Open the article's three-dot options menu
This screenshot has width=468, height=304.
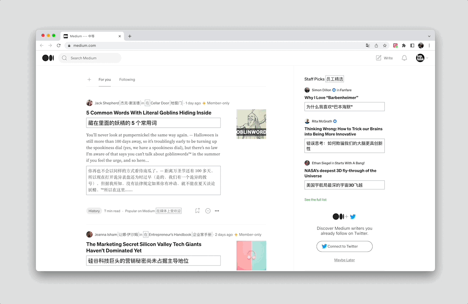coord(217,211)
